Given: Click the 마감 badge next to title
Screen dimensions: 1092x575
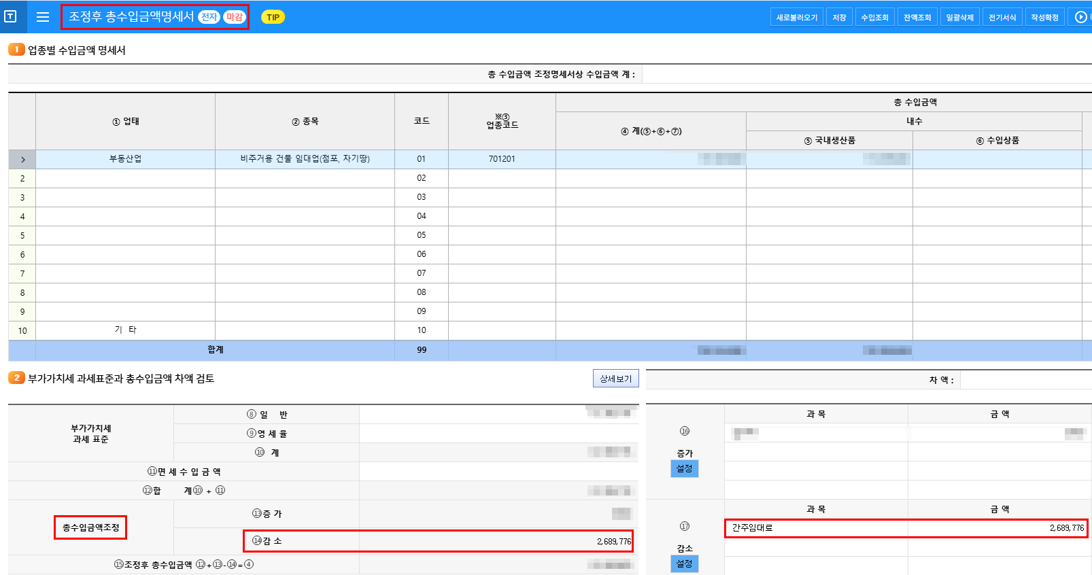Looking at the screenshot, I should [235, 17].
